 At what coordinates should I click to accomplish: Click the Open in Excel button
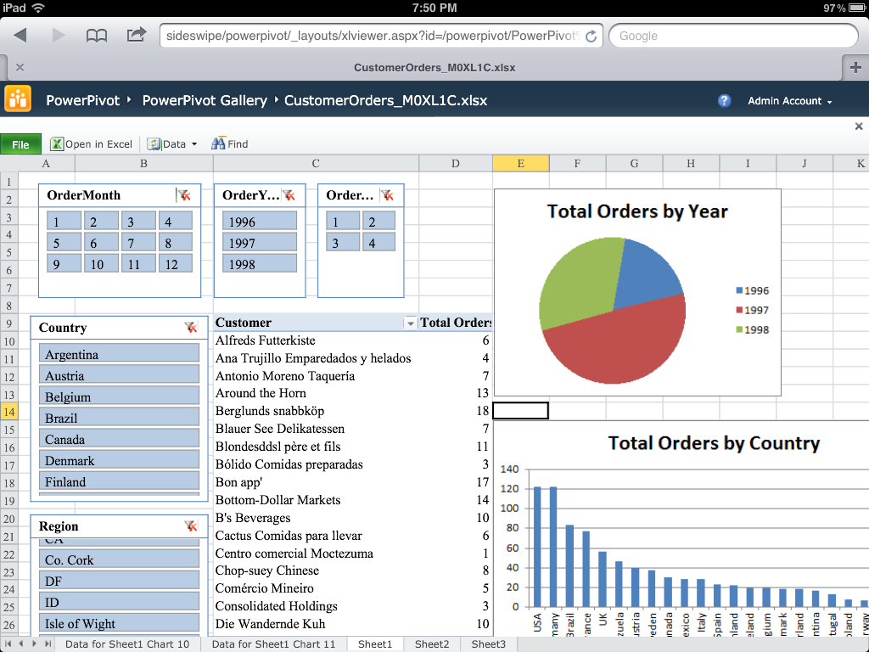click(92, 143)
